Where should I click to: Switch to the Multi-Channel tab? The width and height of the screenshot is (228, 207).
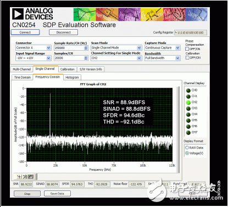(22, 69)
